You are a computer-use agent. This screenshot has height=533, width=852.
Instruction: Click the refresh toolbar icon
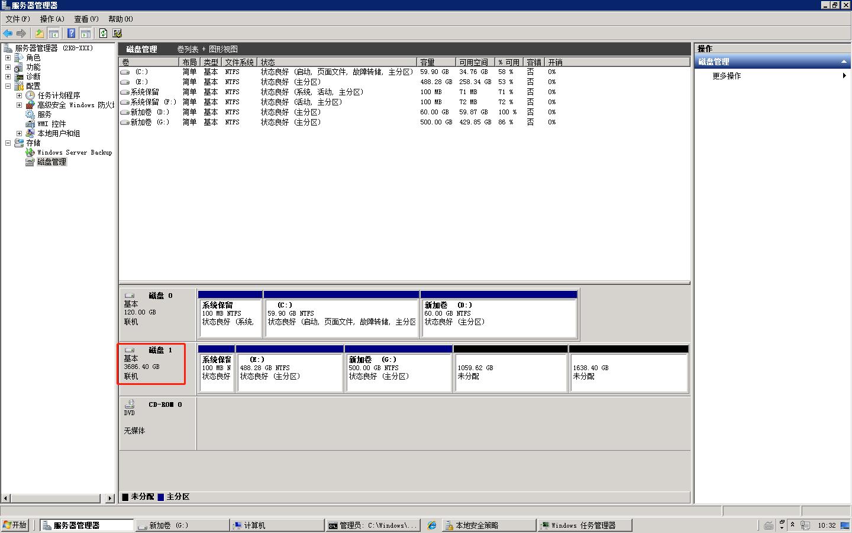tap(102, 33)
